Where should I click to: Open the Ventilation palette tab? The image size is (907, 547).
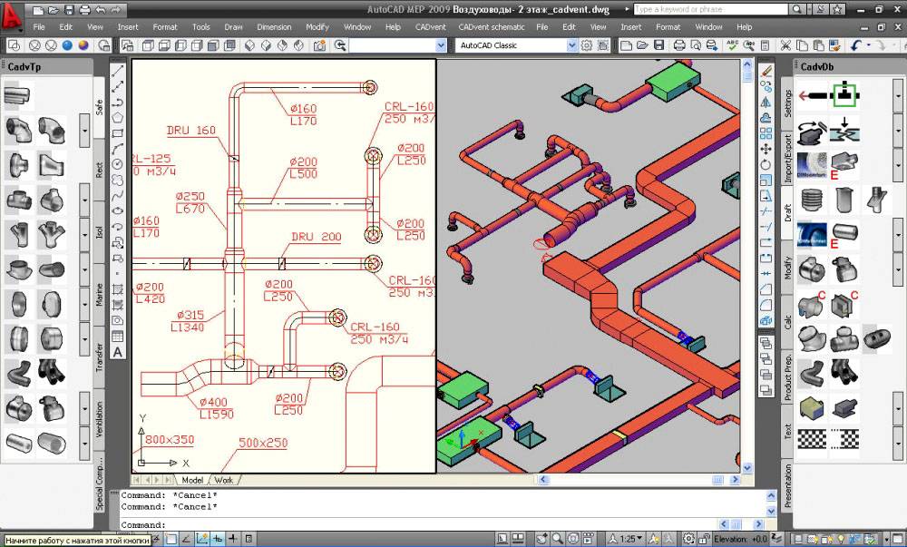100,419
